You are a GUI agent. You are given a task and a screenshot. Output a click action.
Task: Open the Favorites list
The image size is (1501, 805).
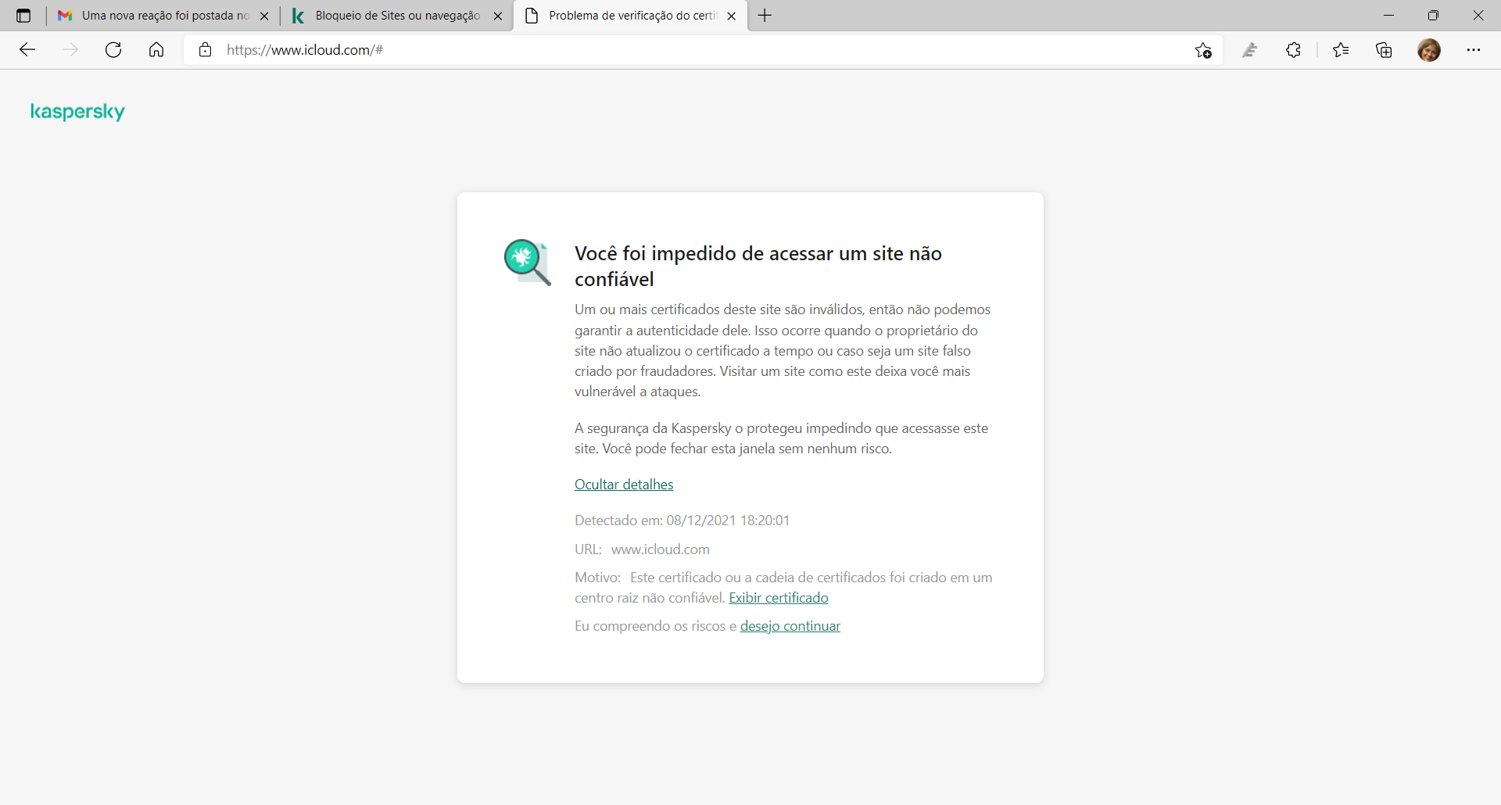1341,50
